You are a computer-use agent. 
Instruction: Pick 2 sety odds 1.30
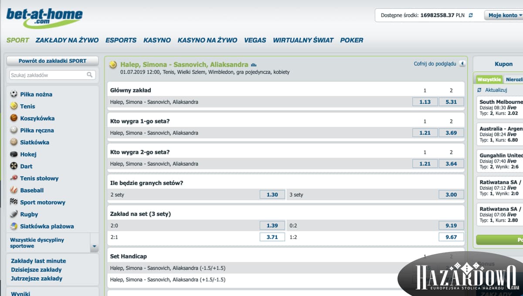[x=272, y=195]
